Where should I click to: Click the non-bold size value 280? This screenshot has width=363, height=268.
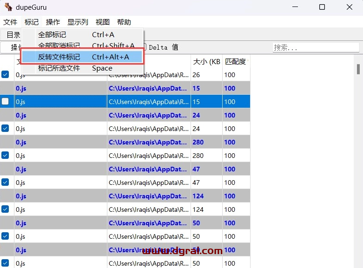[198, 156]
